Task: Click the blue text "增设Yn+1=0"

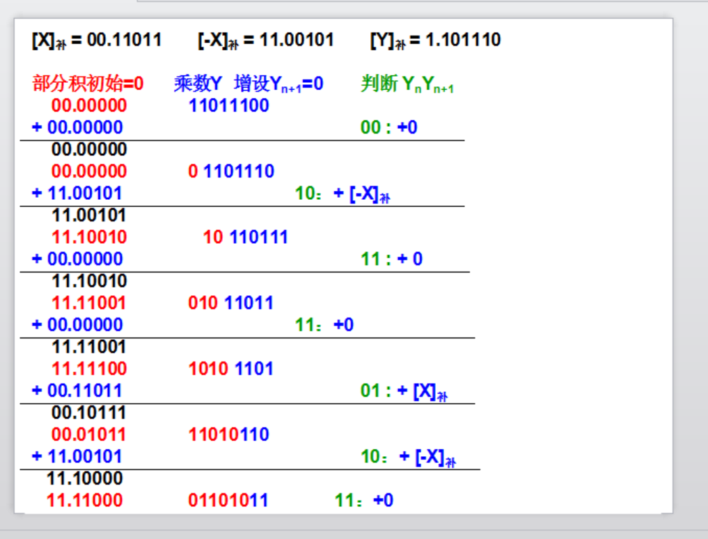Action: (278, 84)
